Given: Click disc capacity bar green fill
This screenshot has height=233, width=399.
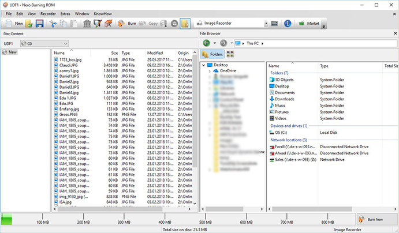Looking at the screenshot, I should click(x=6, y=219).
